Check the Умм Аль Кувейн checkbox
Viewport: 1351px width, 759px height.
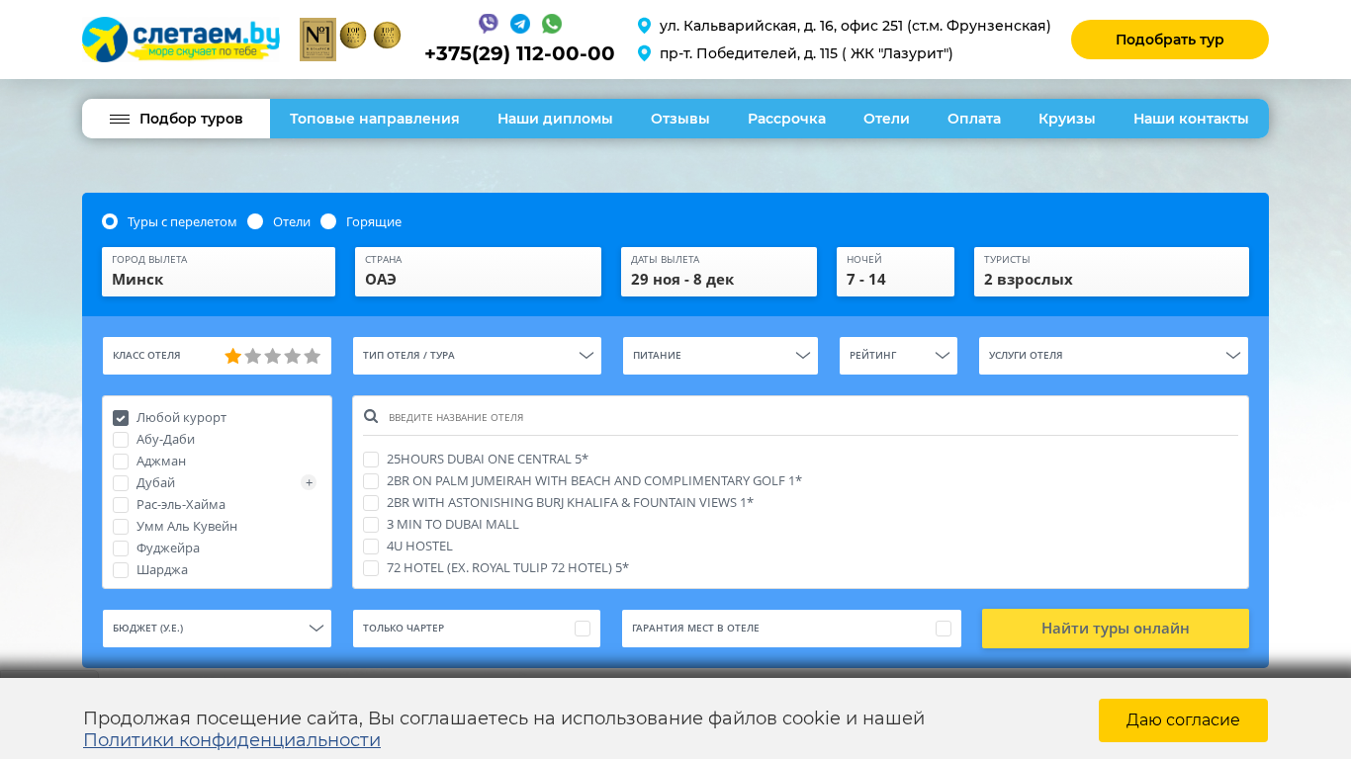[x=121, y=527]
